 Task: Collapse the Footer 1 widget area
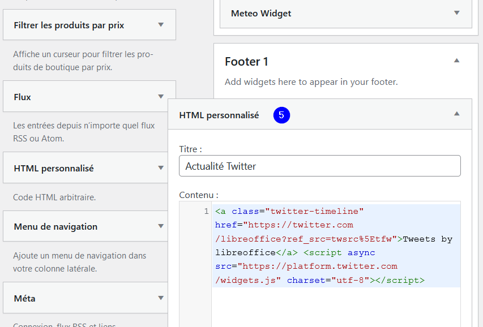(457, 61)
